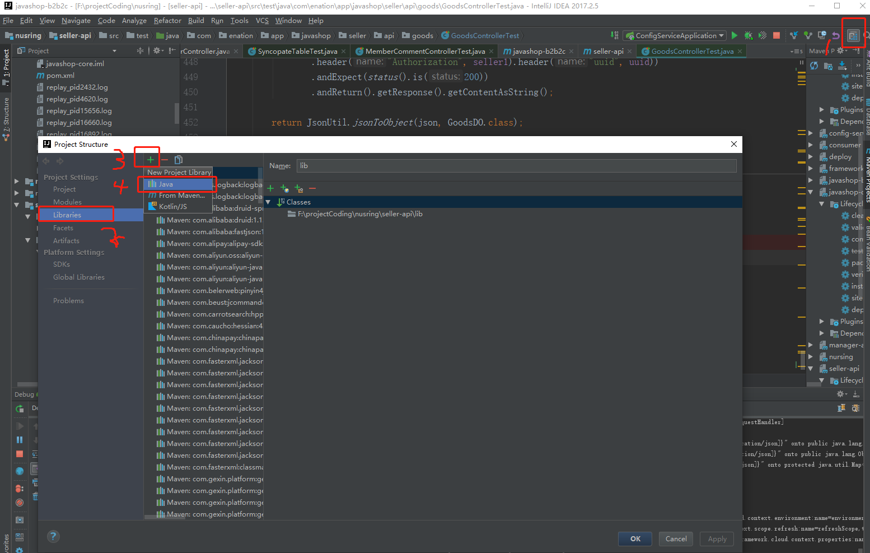The width and height of the screenshot is (870, 553).
Task: Remove the selected library with minus icon
Action: pyautogui.click(x=165, y=160)
